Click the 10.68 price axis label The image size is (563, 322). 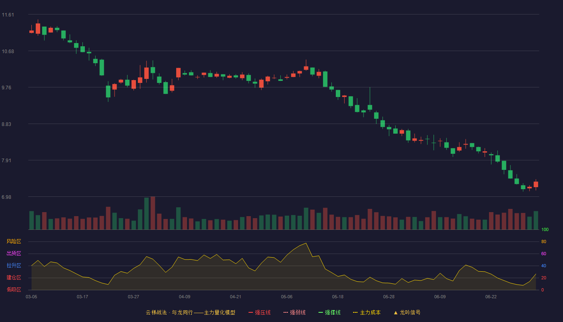click(x=8, y=52)
